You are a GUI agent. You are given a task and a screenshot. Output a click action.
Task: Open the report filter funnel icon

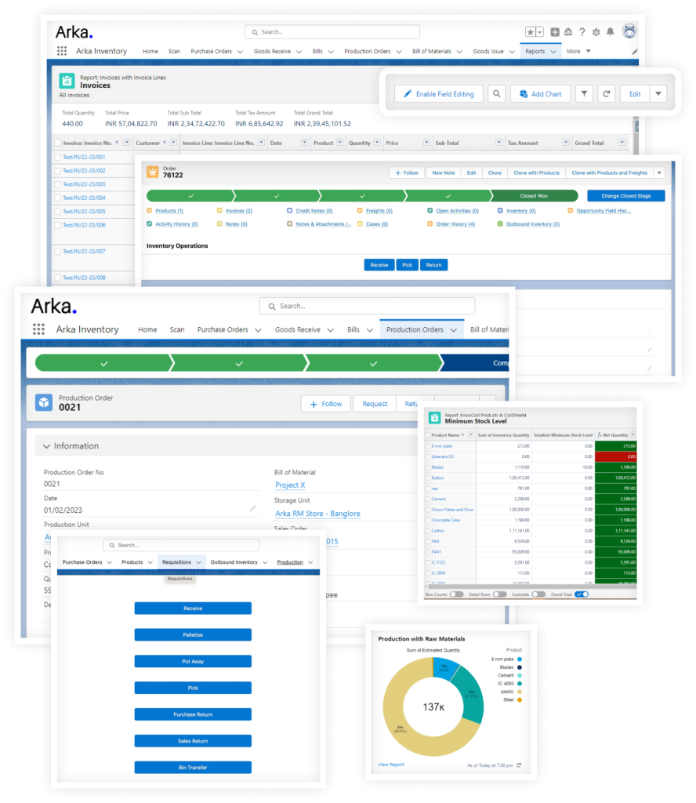tap(584, 94)
